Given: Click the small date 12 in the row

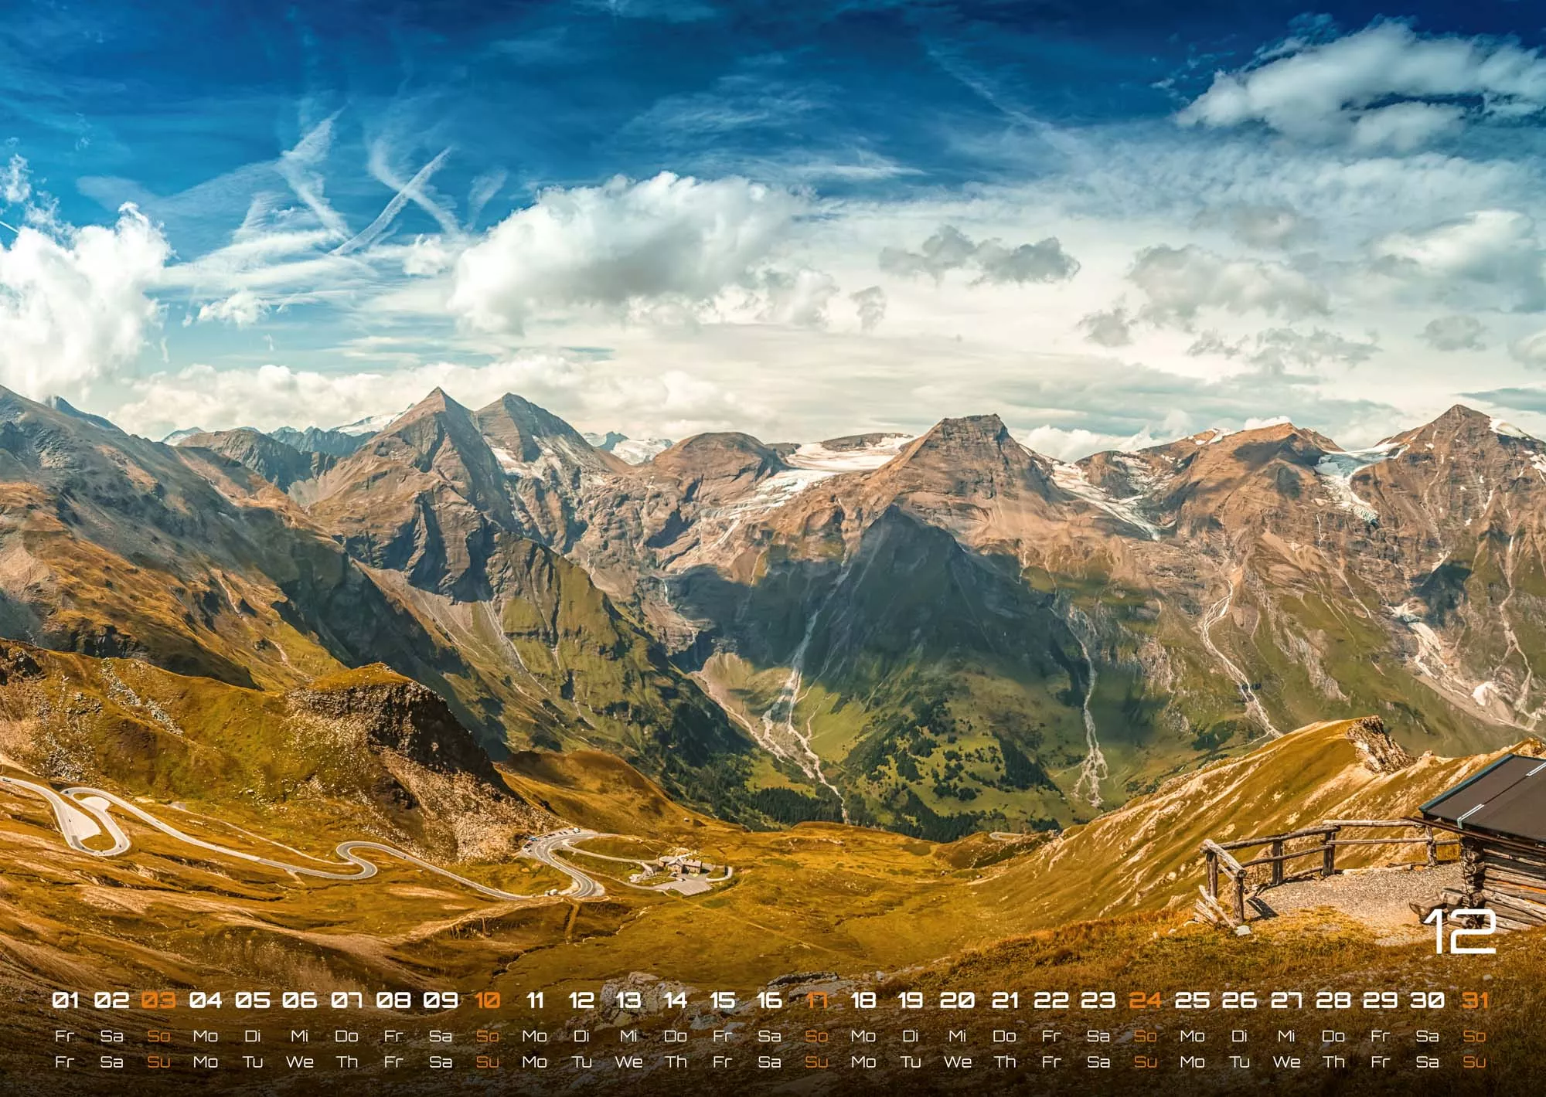Looking at the screenshot, I should coord(581,1000).
